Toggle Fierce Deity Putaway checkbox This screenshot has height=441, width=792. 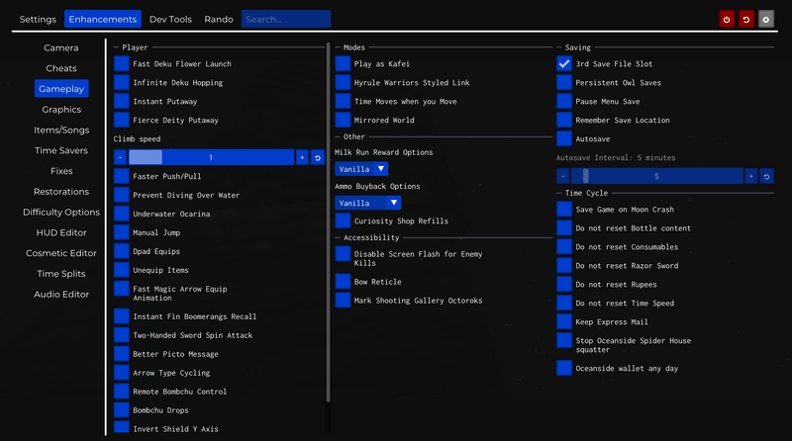[x=121, y=120]
